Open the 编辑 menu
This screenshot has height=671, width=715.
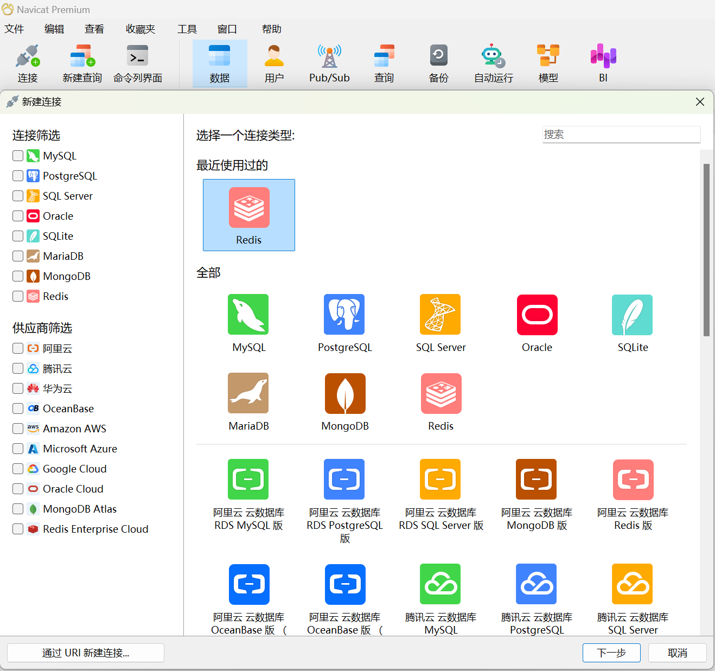click(54, 29)
